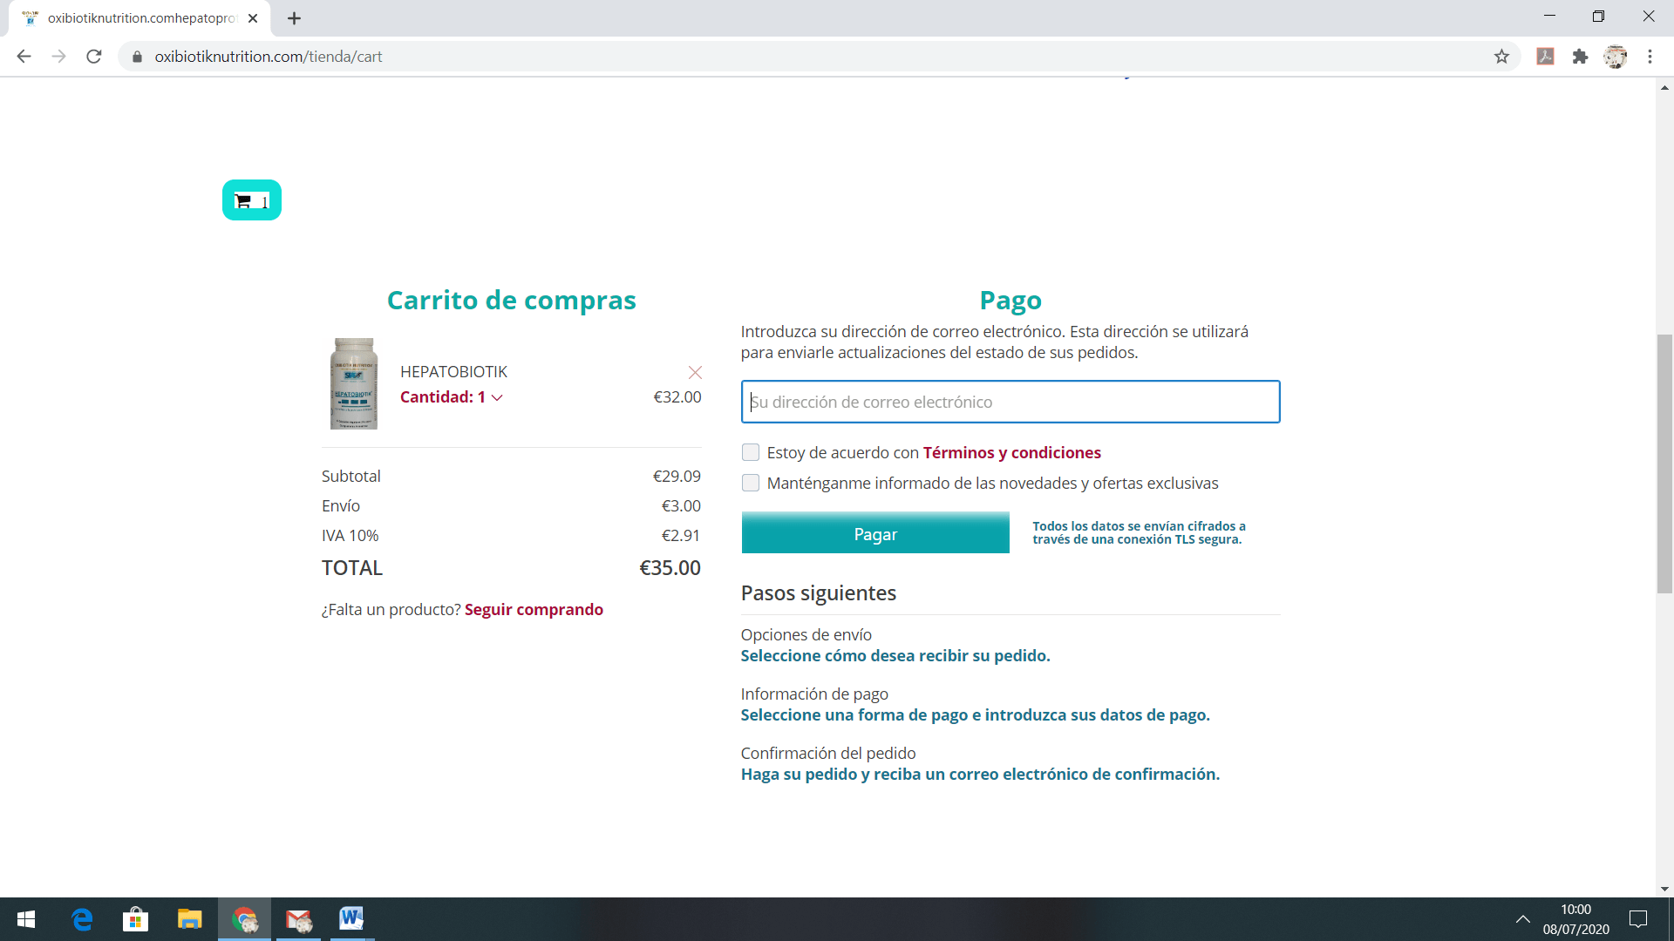Go back to the previous page
This screenshot has height=941, width=1674.
tap(24, 57)
